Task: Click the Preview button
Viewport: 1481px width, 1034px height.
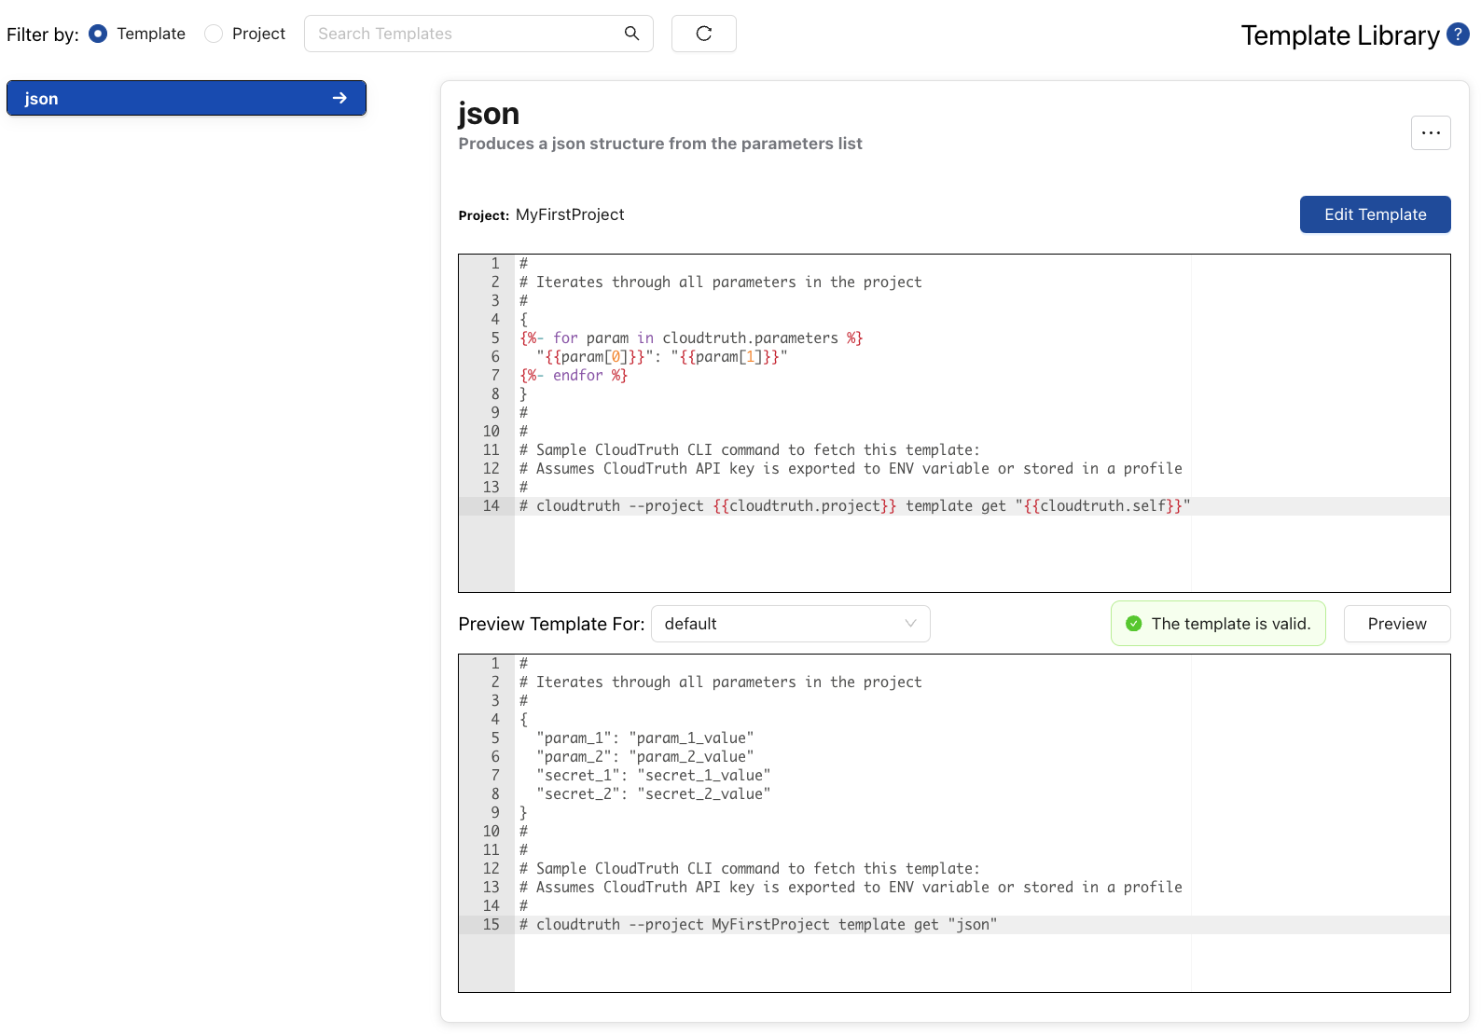Action: (1396, 624)
